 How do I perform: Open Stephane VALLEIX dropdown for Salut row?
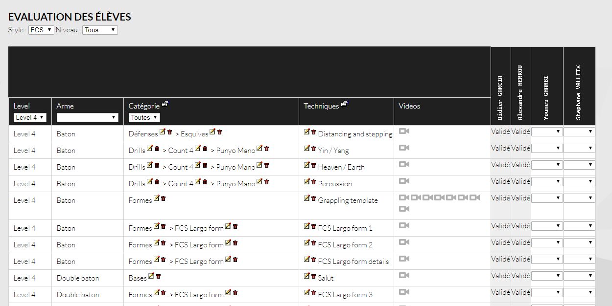click(579, 276)
